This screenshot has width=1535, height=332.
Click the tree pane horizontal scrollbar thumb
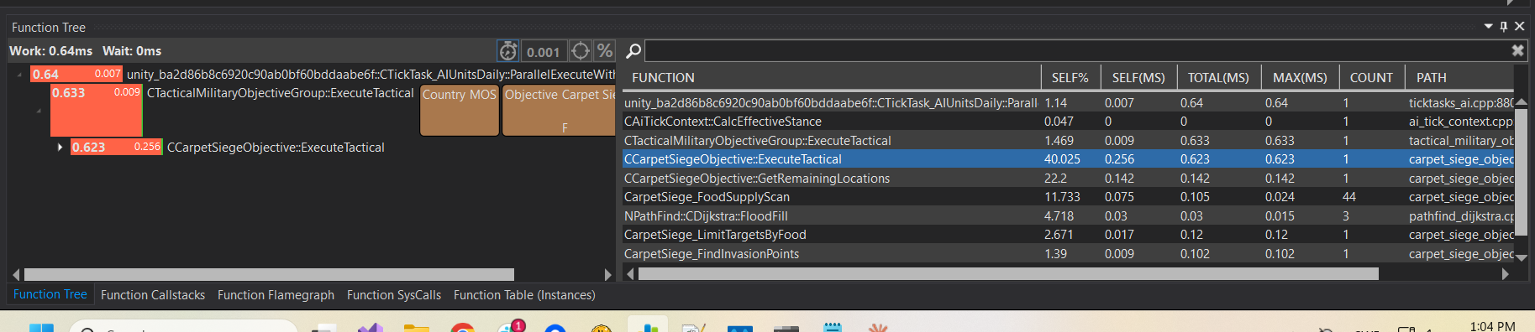(269, 274)
